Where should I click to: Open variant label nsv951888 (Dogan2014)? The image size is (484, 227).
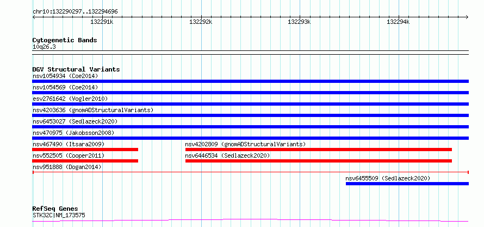pyautogui.click(x=67, y=167)
